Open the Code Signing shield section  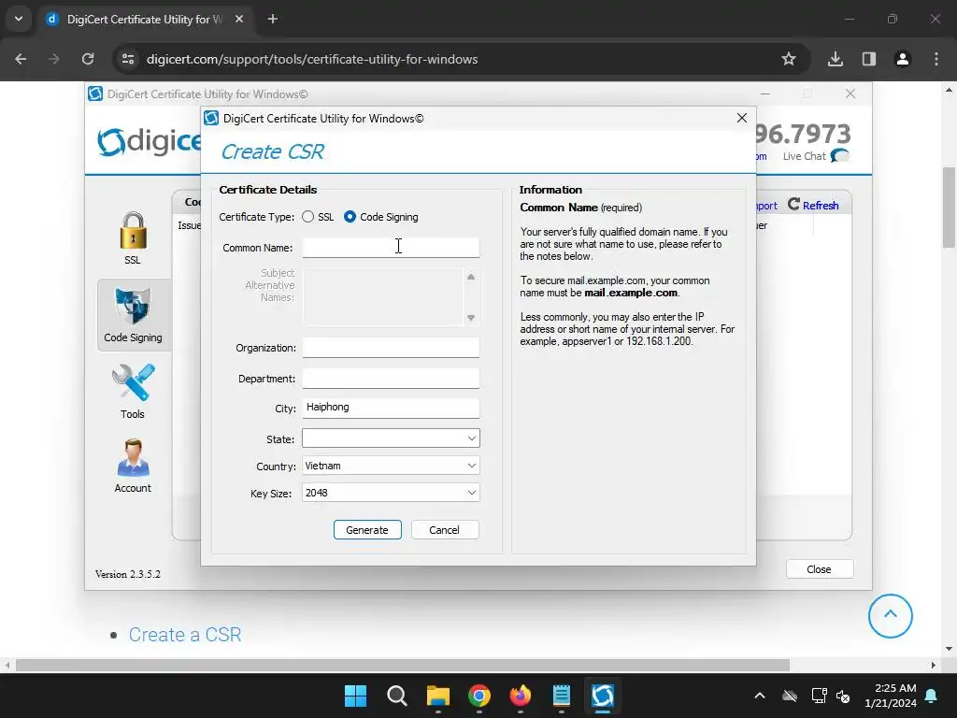click(x=133, y=314)
